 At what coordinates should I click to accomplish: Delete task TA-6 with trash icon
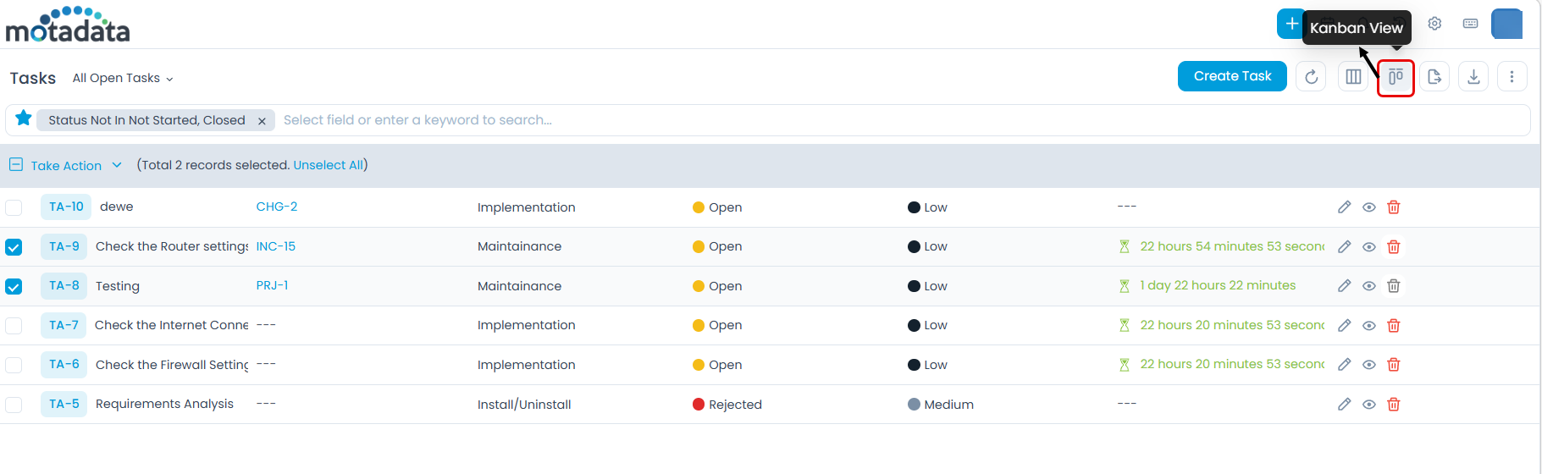pyautogui.click(x=1394, y=365)
